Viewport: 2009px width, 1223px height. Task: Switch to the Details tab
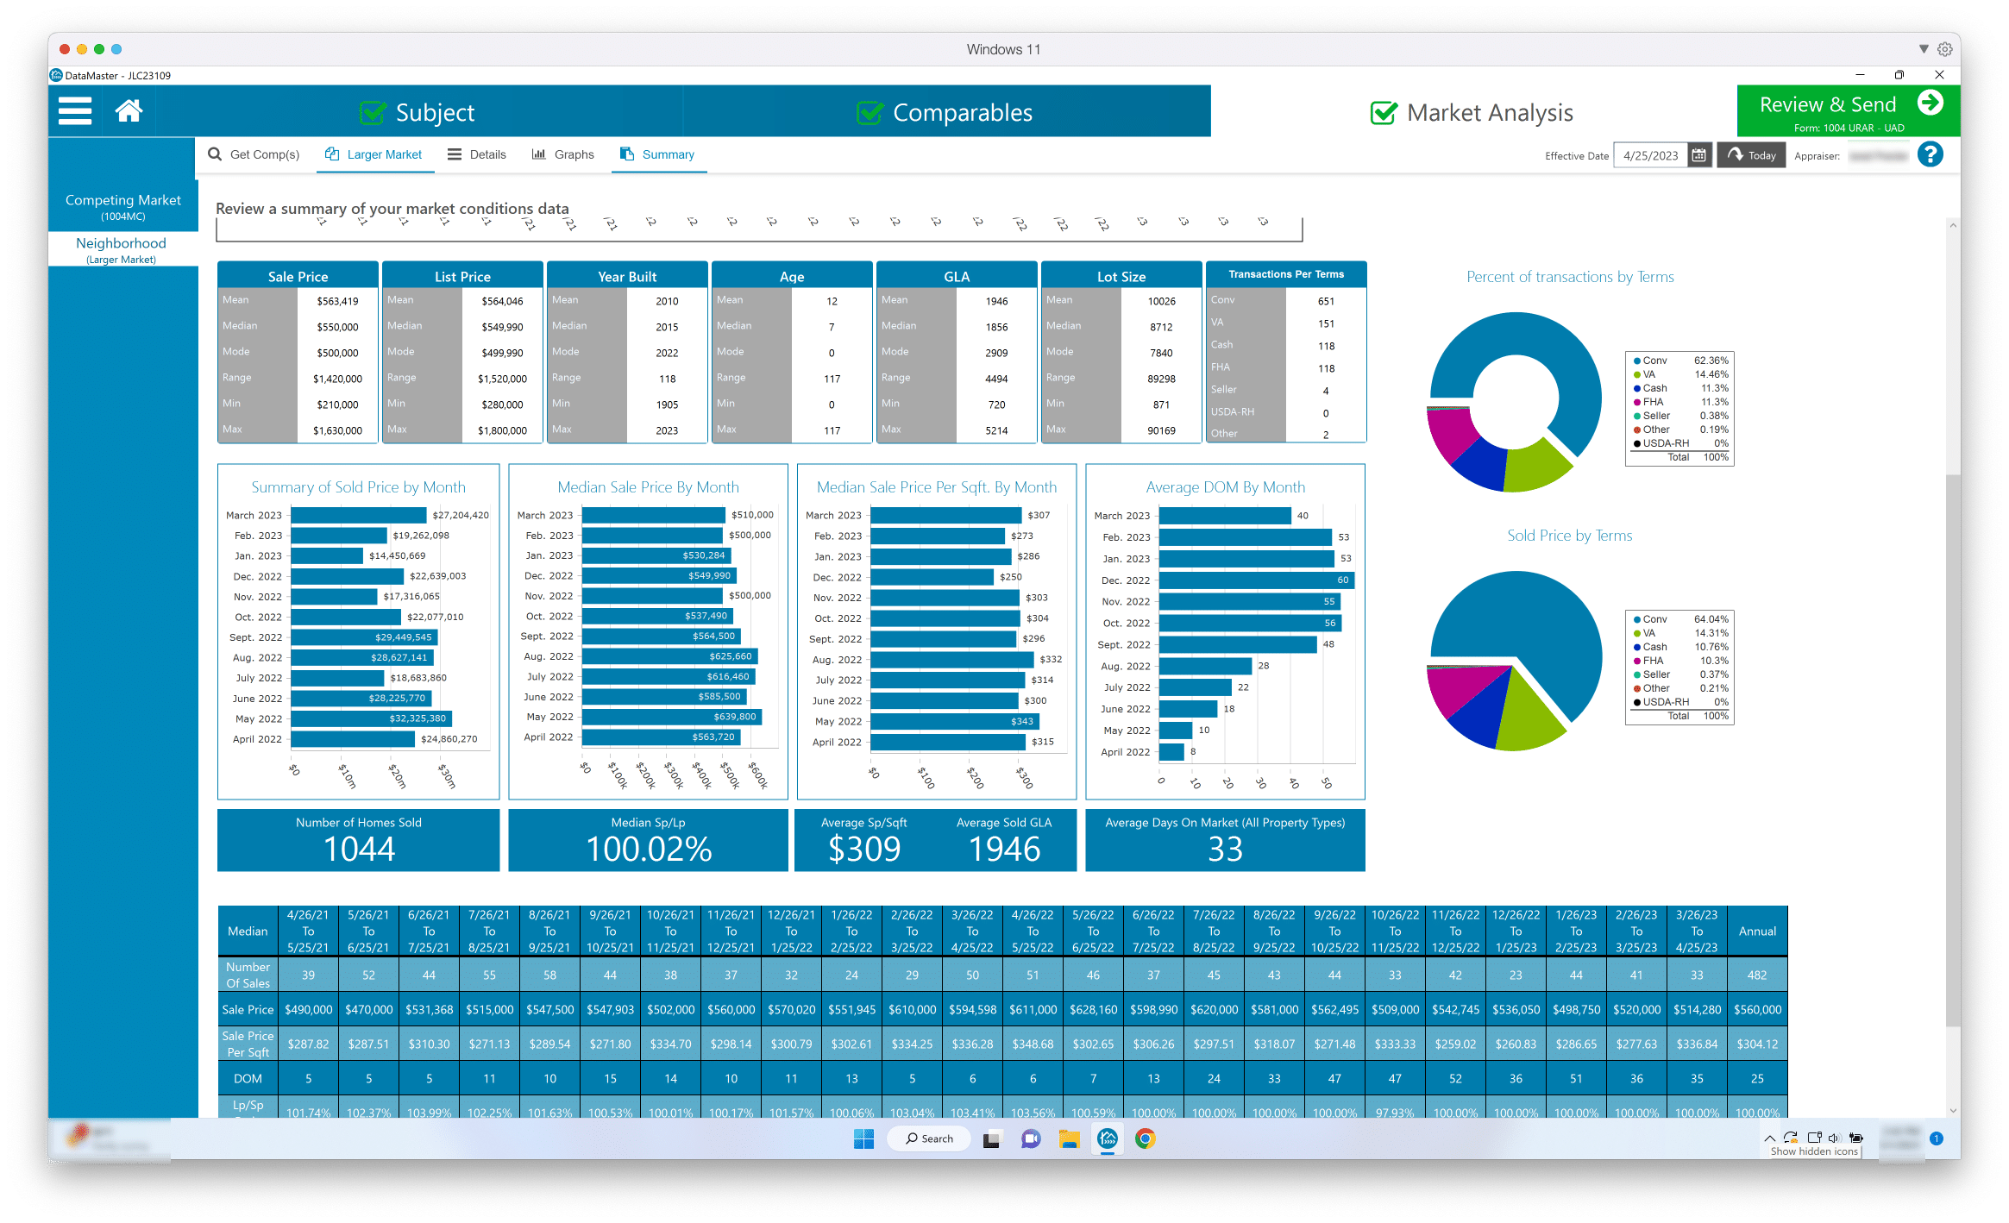[477, 154]
